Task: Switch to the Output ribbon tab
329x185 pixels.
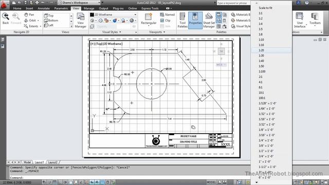Action: pos(103,8)
